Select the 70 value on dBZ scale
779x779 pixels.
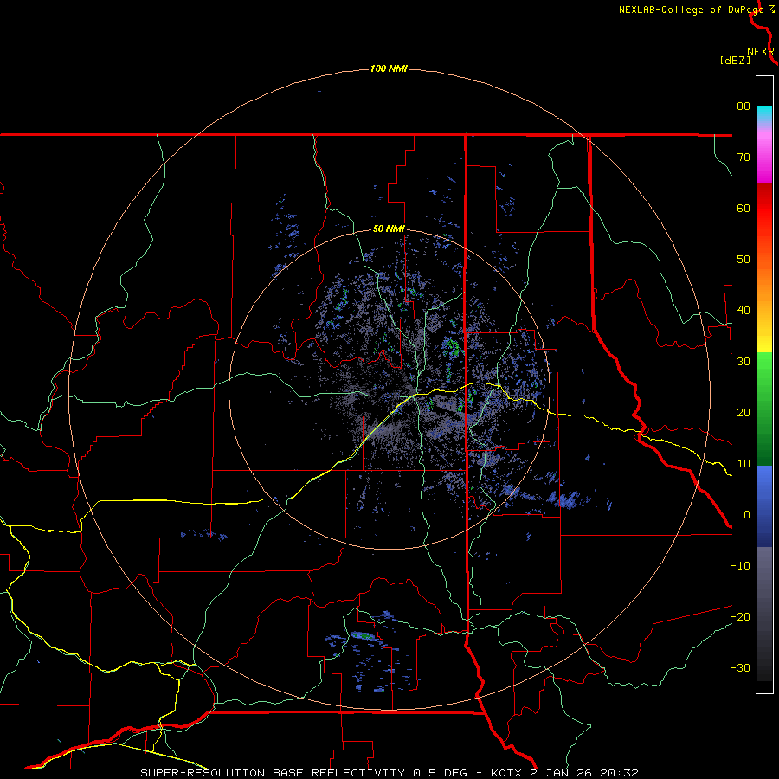[x=744, y=157]
